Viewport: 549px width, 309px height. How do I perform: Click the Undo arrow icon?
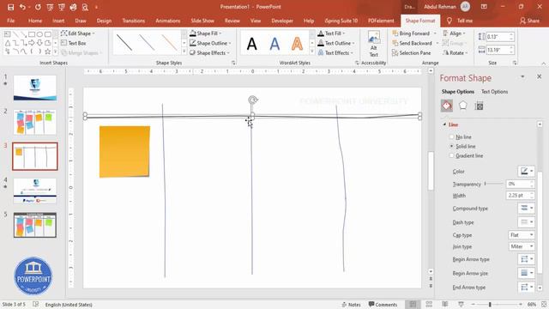pos(22,7)
